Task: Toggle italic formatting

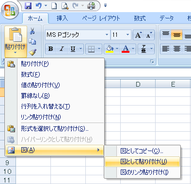Action: (x=62, y=48)
